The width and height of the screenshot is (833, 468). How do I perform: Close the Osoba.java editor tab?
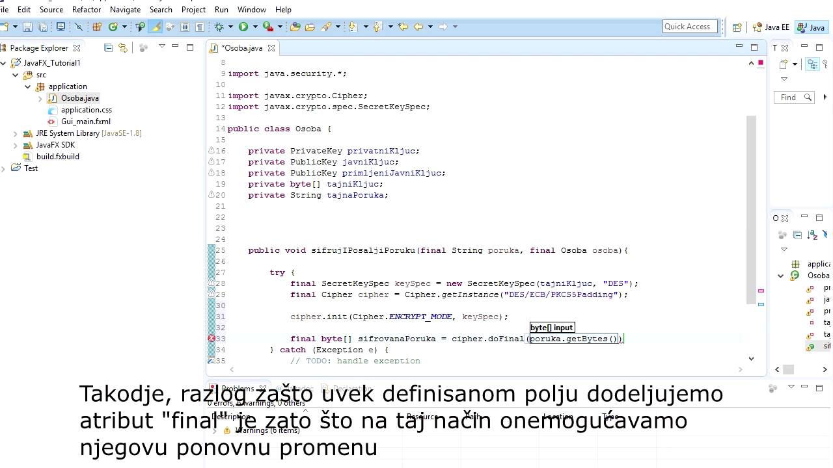point(271,48)
